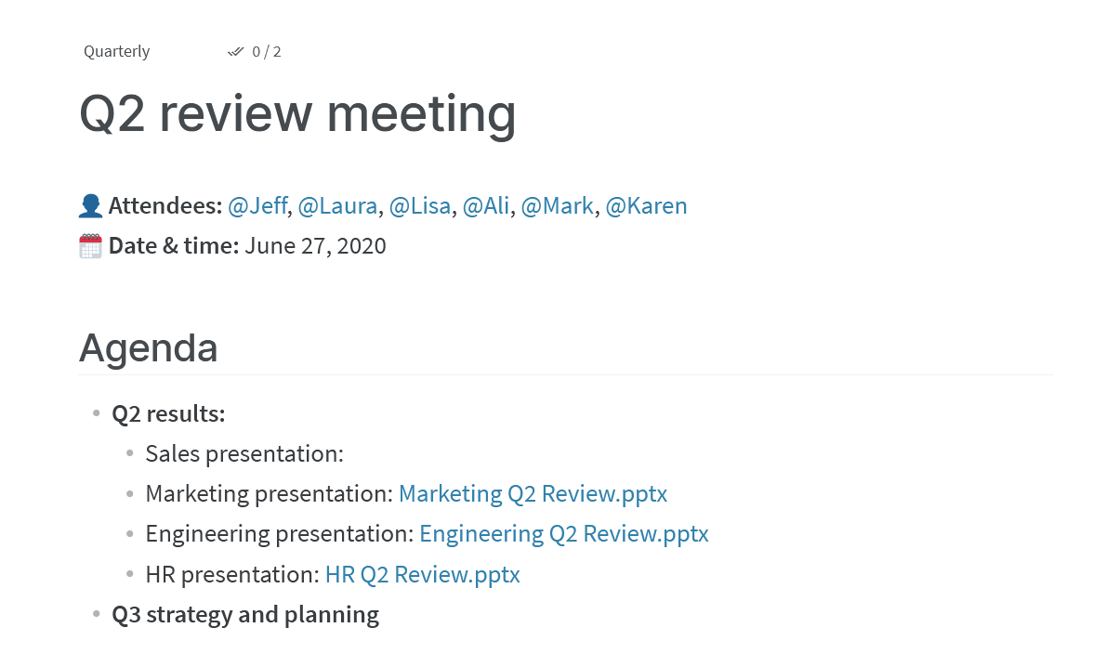Open HR Q2 Review.pptx attachment
Viewport: 1106px width, 667px height.
422,575
